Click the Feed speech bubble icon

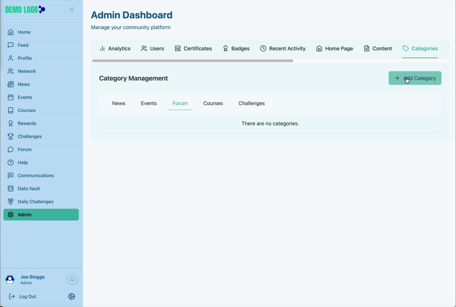click(11, 45)
